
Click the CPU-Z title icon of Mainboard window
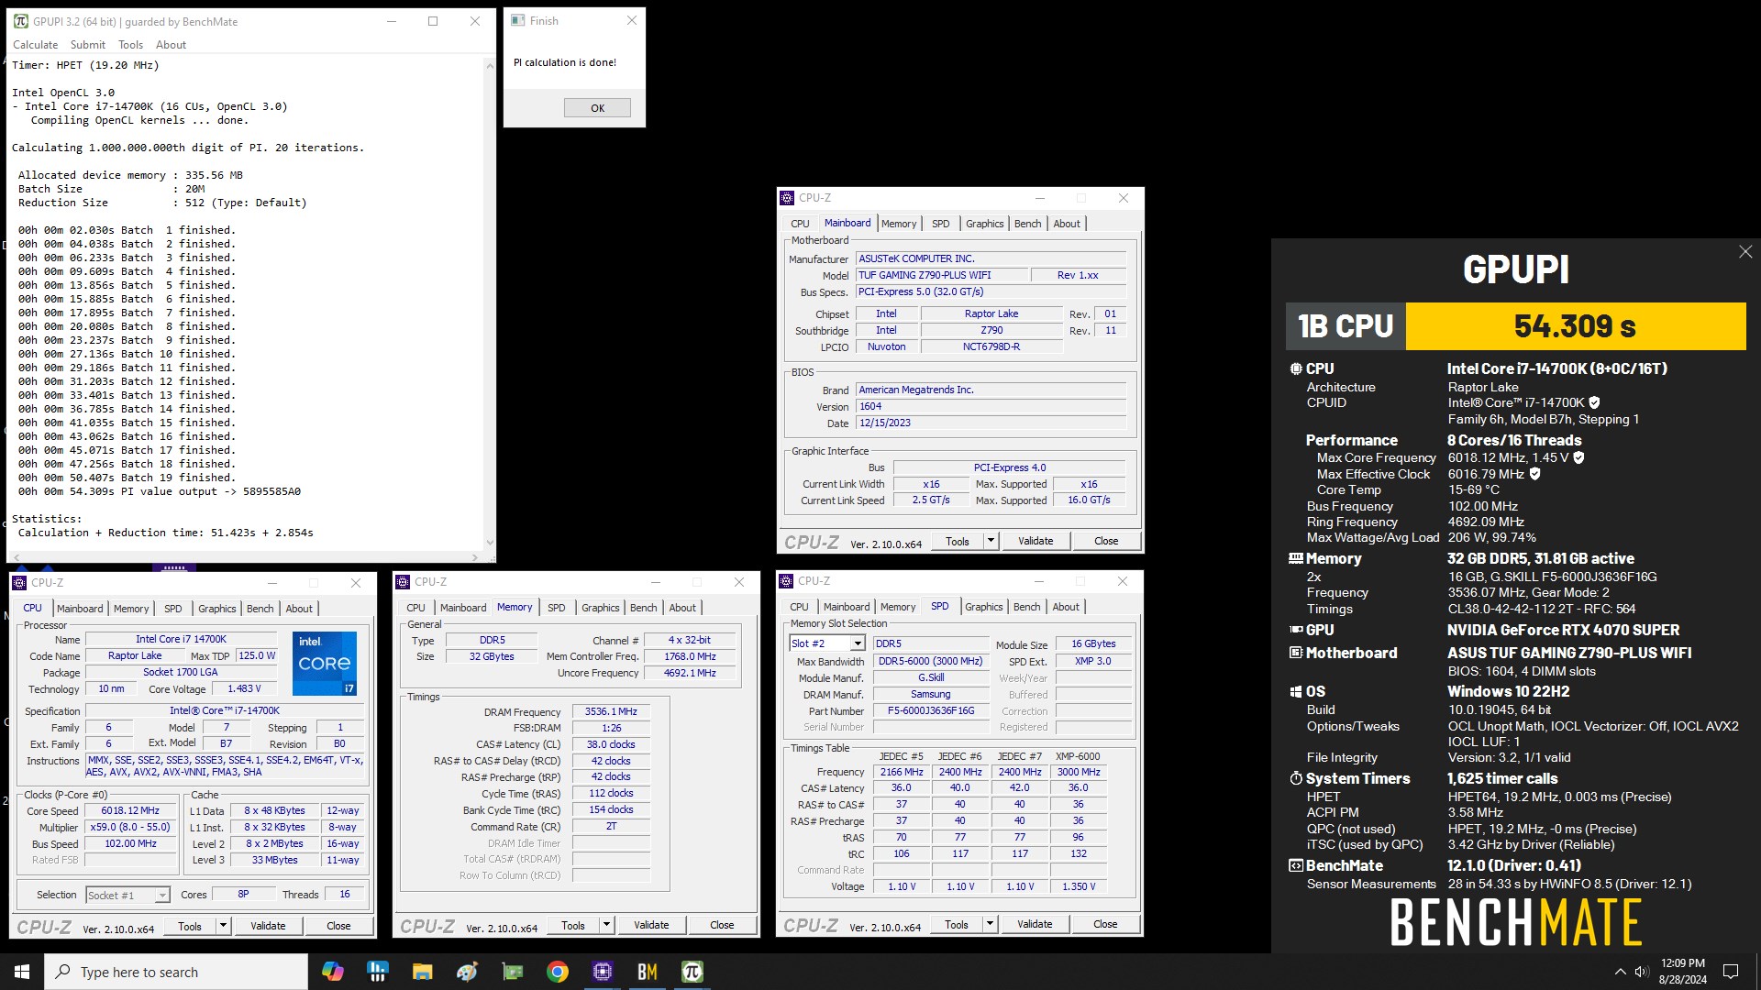tap(787, 198)
